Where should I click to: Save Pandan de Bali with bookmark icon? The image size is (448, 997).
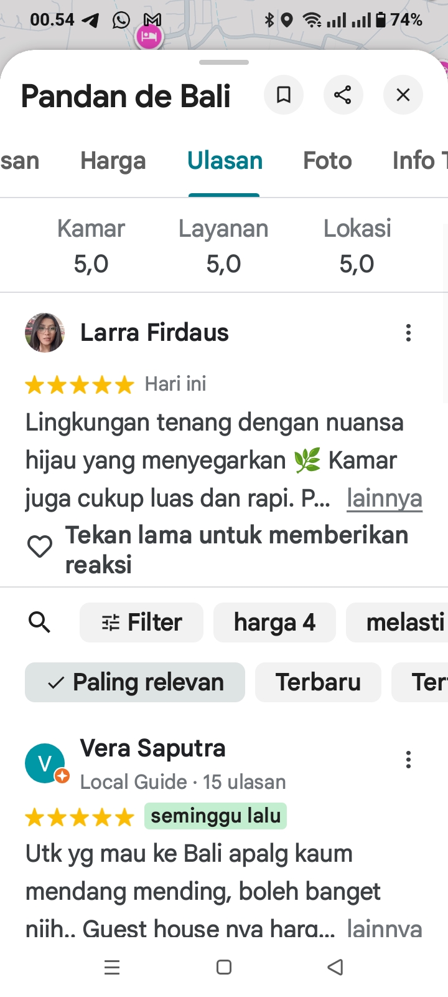click(x=284, y=95)
